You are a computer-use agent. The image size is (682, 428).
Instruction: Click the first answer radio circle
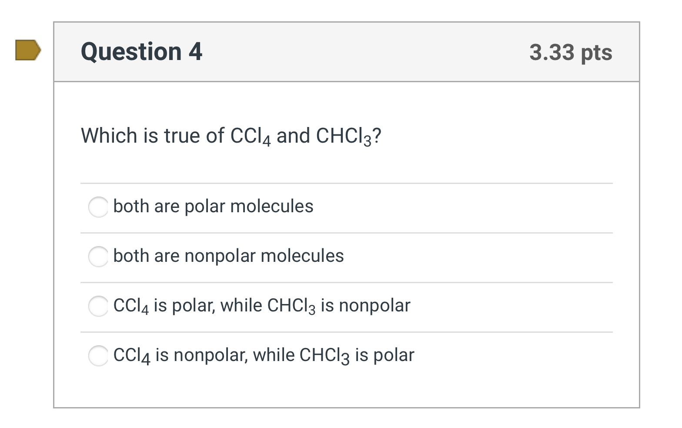click(98, 207)
